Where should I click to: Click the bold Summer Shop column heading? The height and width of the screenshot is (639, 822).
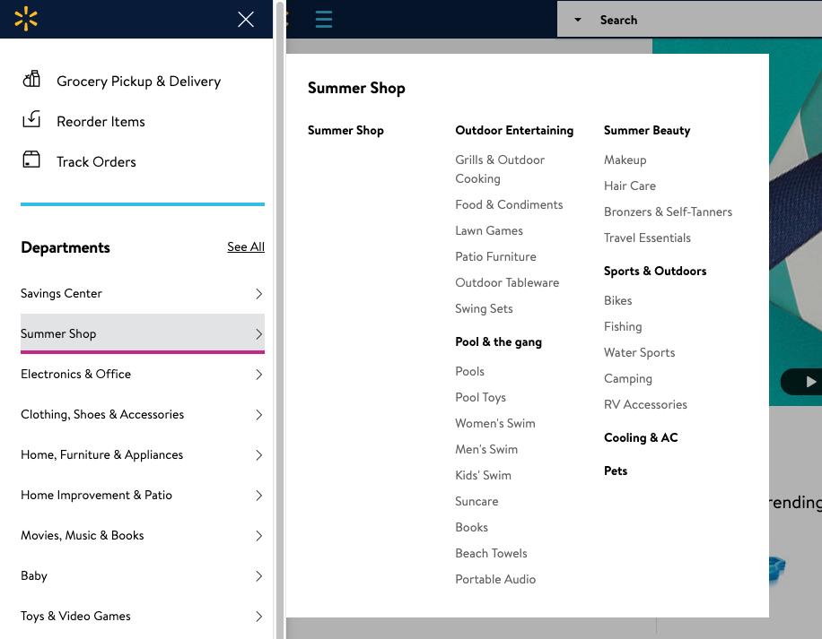click(x=345, y=130)
